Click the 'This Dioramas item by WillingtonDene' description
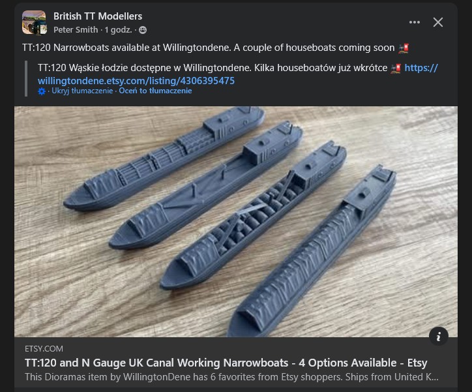 (231, 377)
